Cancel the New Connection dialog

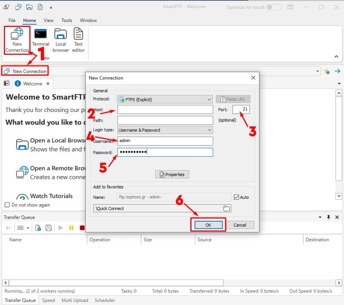(240, 225)
